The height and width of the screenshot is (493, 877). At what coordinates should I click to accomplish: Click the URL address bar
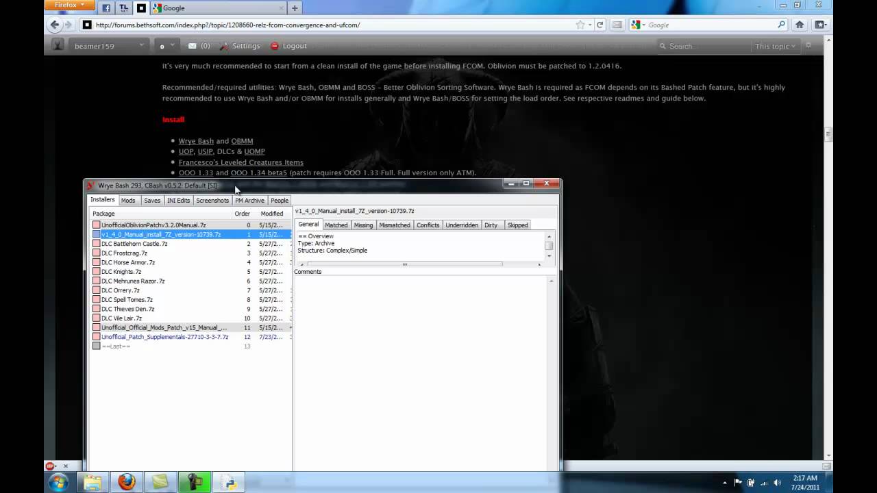click(x=332, y=25)
